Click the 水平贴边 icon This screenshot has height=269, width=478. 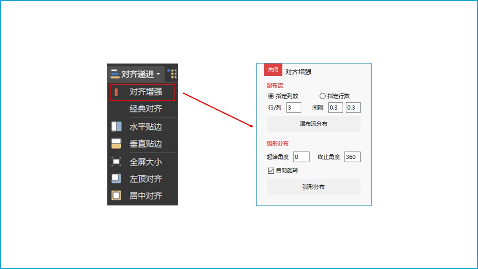117,127
